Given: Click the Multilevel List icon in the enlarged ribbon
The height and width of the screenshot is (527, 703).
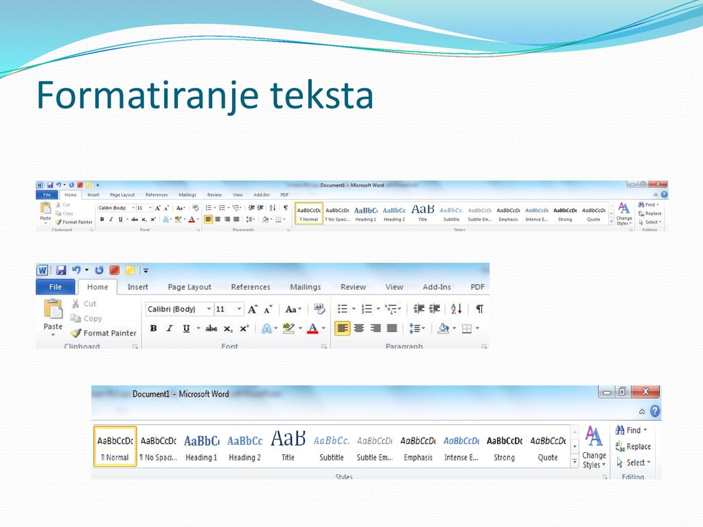Looking at the screenshot, I should (x=391, y=309).
